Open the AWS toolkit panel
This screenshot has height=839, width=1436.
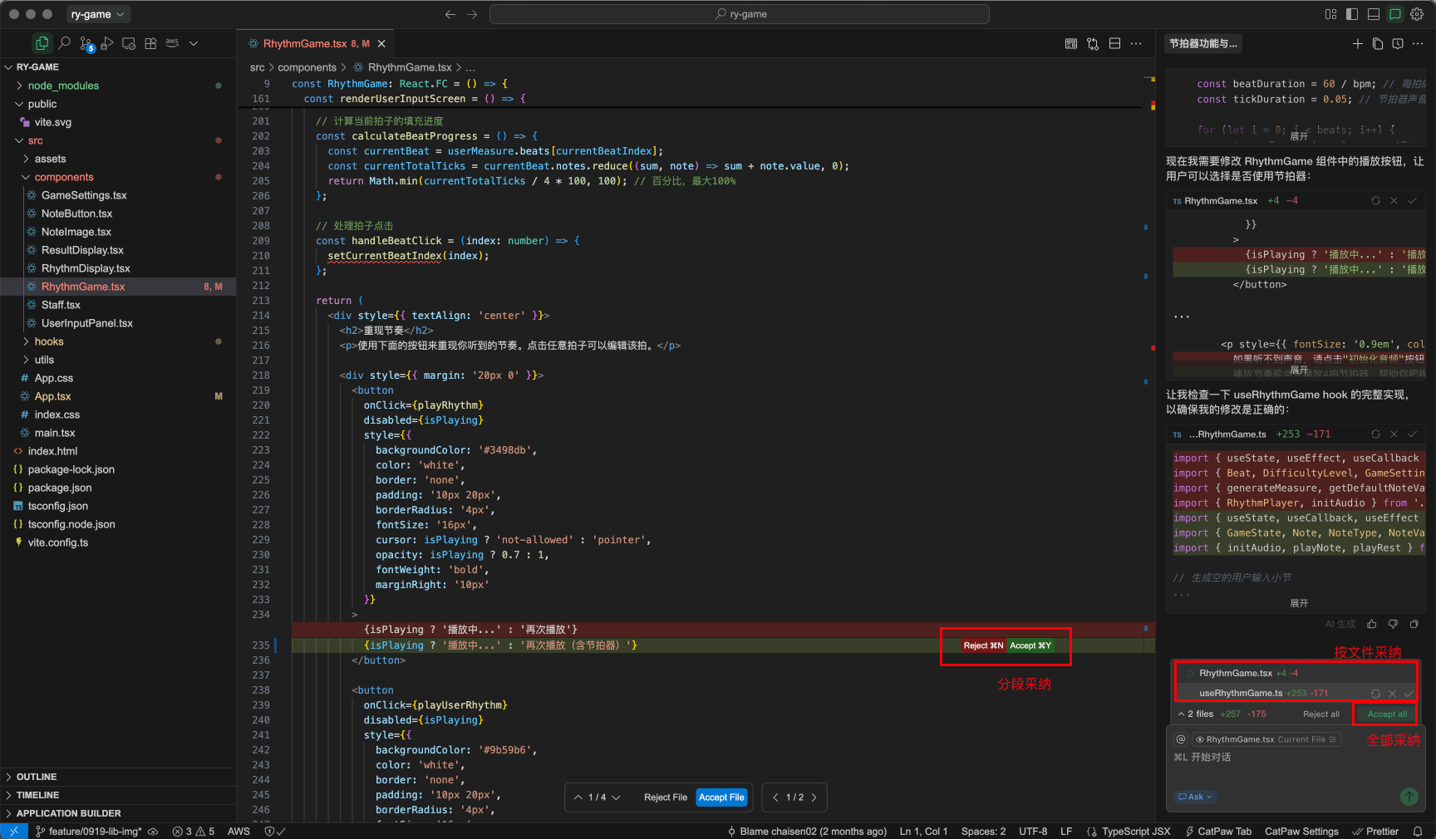172,43
